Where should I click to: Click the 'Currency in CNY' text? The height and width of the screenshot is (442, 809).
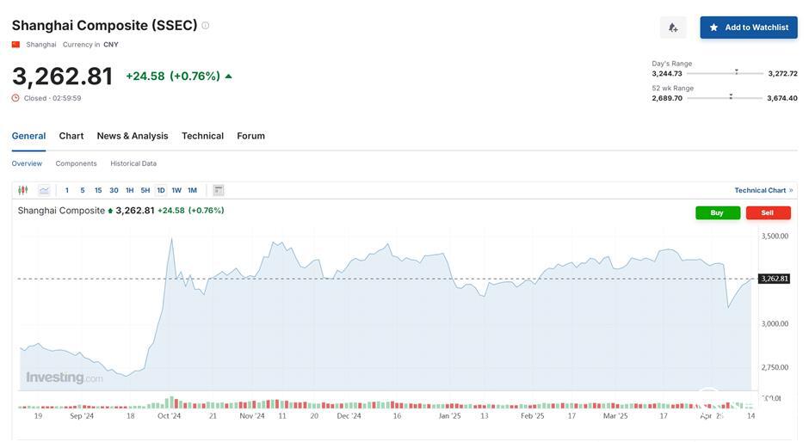(90, 45)
